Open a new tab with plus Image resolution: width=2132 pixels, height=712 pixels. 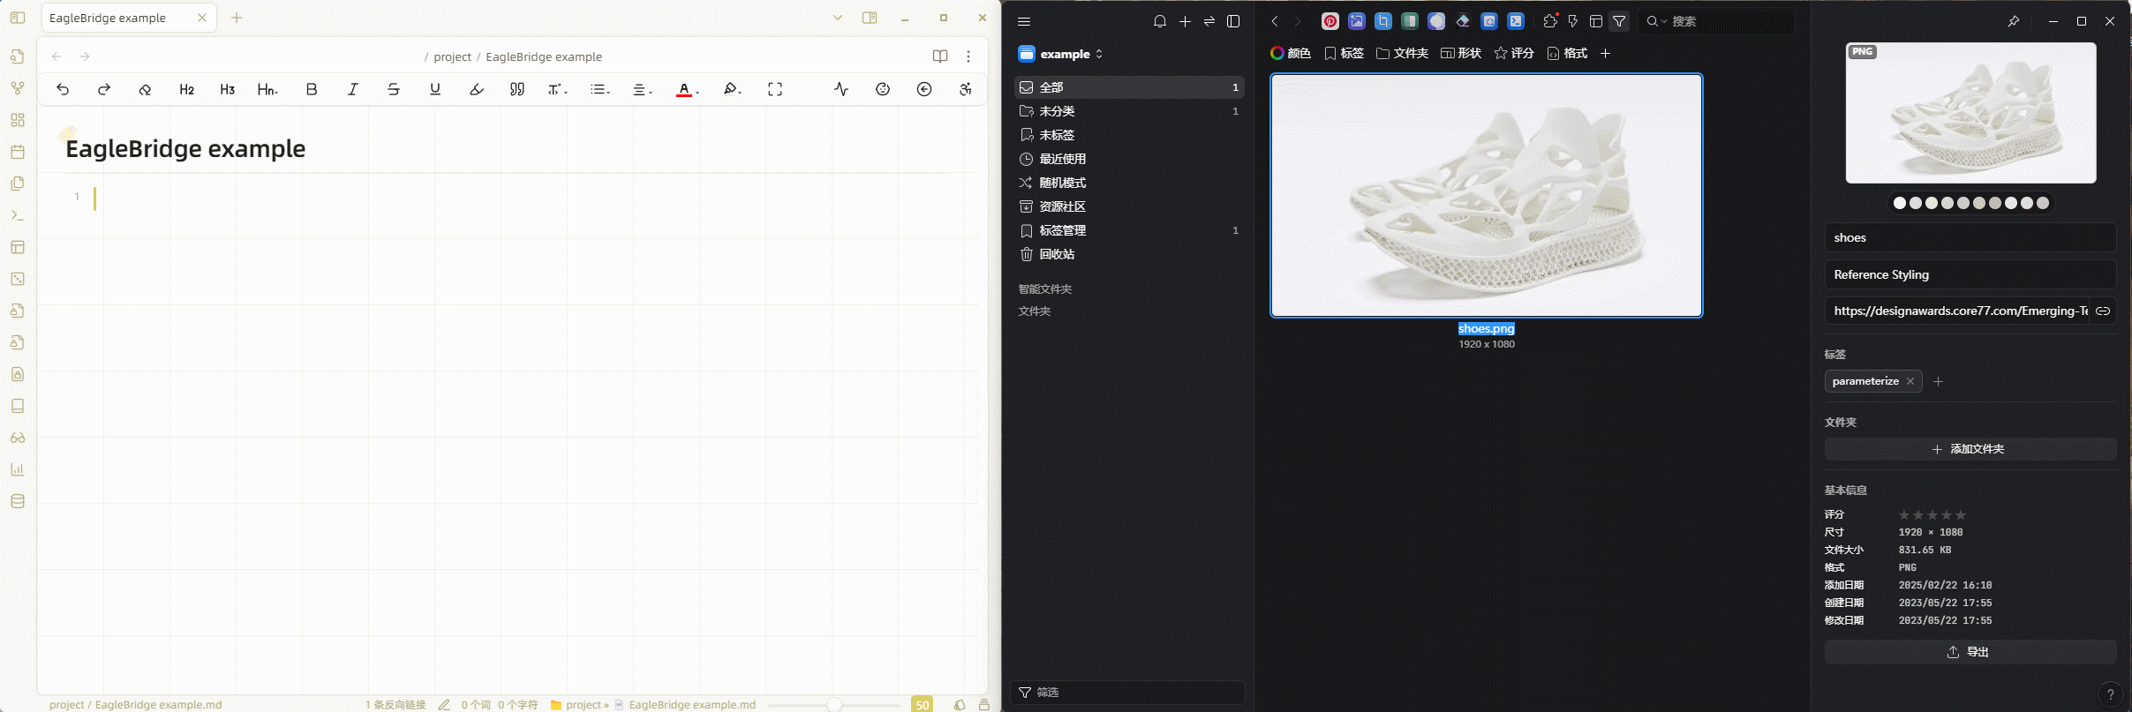(237, 18)
